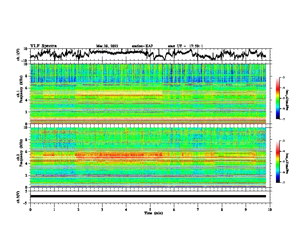This screenshot has width=304, height=235.
Task: Click the "-5" tick on ch.3(V) axis
Action: [x=26, y=203]
